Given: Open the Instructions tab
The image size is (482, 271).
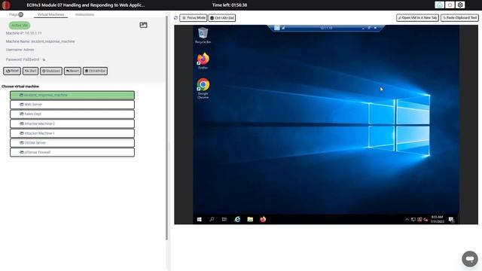Looking at the screenshot, I should [84, 14].
